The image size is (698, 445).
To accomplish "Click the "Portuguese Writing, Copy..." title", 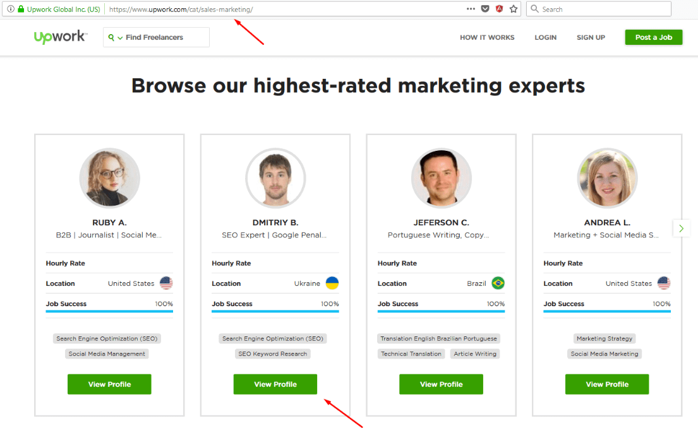I will 438,235.
